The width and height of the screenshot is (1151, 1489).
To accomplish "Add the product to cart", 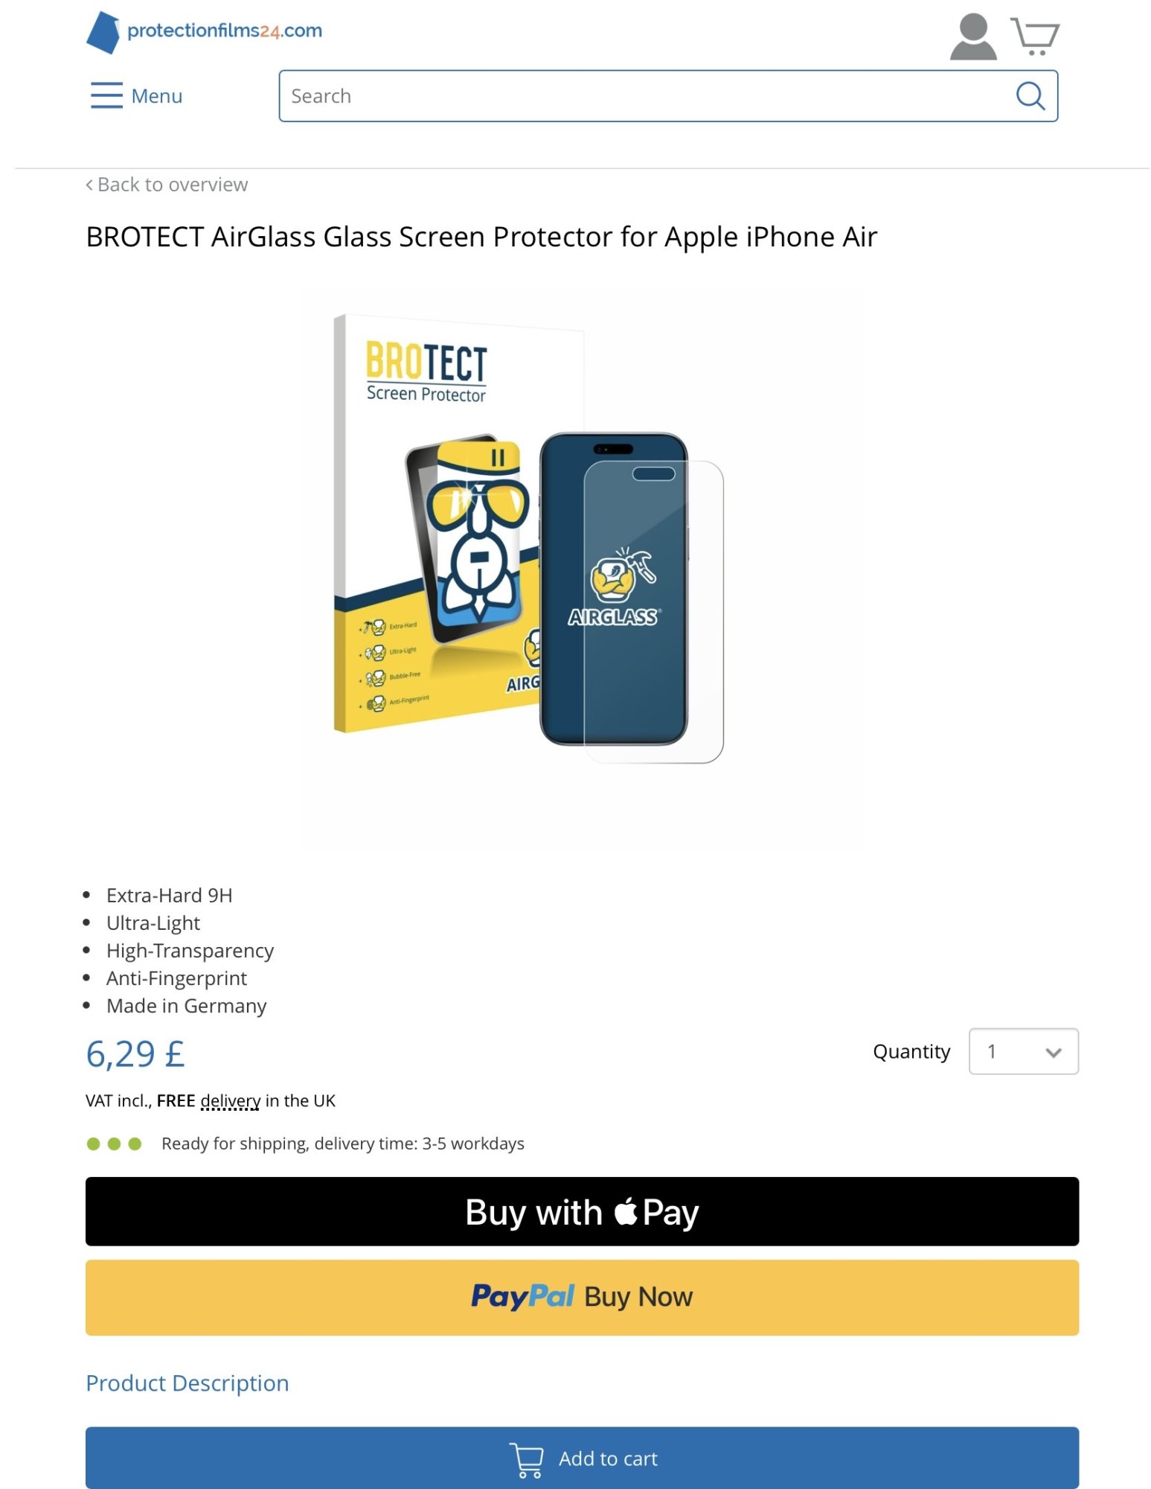I will point(582,1458).
